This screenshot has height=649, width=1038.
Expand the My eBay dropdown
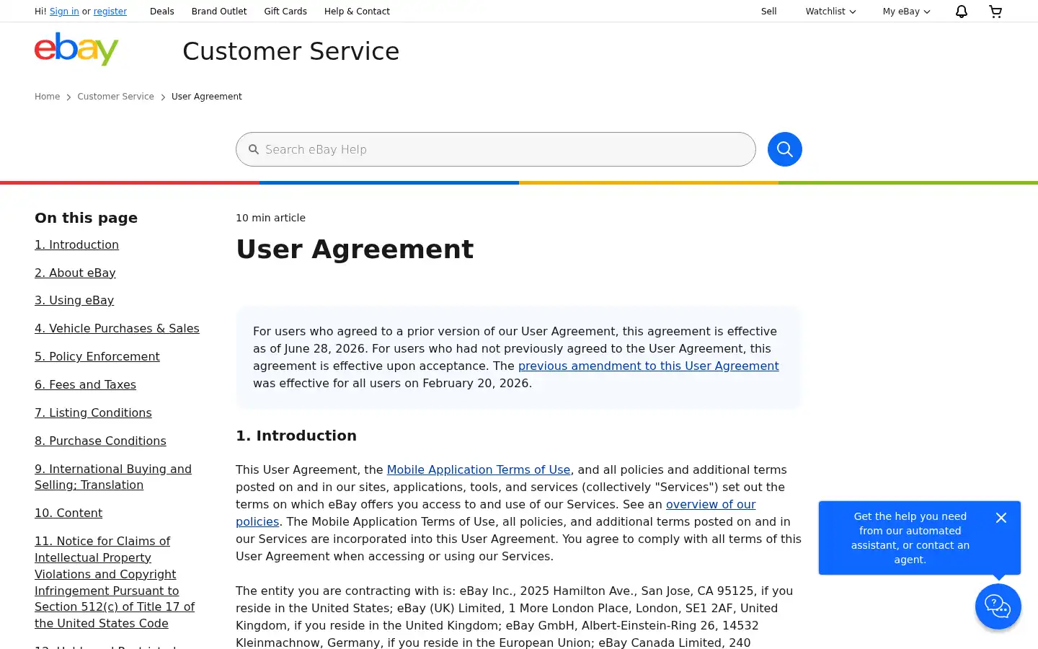coord(906,12)
